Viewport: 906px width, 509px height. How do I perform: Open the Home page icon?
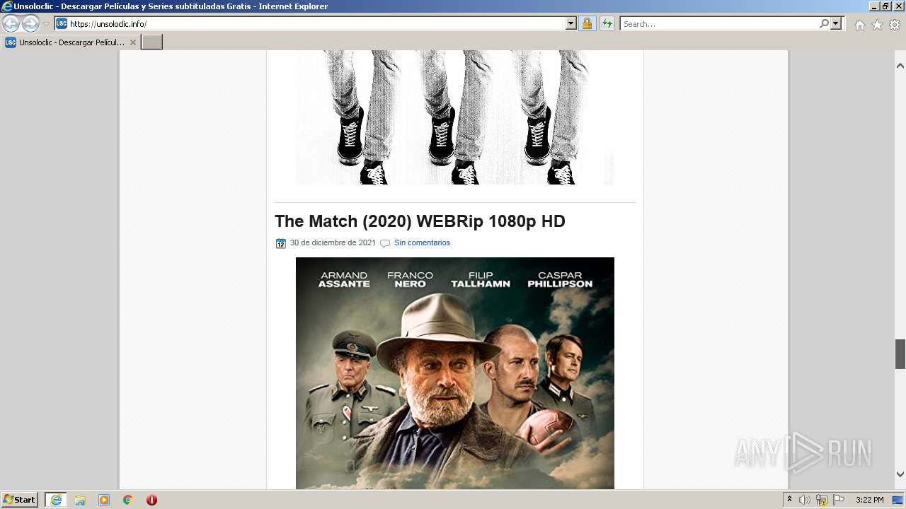(859, 25)
